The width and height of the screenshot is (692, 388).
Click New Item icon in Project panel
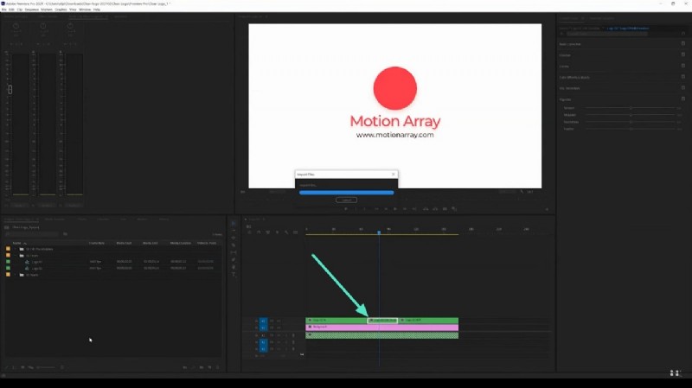pyautogui.click(x=209, y=367)
